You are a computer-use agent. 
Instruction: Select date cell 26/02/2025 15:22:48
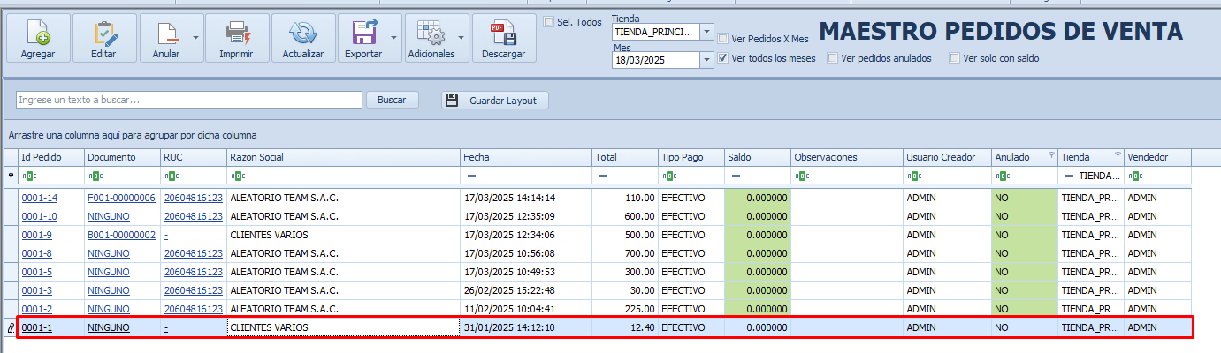pyautogui.click(x=526, y=290)
